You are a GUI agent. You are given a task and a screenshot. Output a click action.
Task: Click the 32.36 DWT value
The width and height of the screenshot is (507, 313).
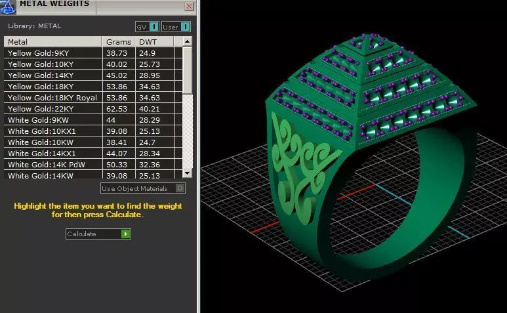click(150, 165)
